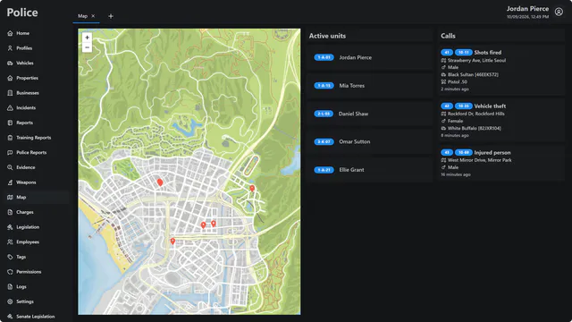Click the Employees people icon
572x322 pixels.
(10, 242)
